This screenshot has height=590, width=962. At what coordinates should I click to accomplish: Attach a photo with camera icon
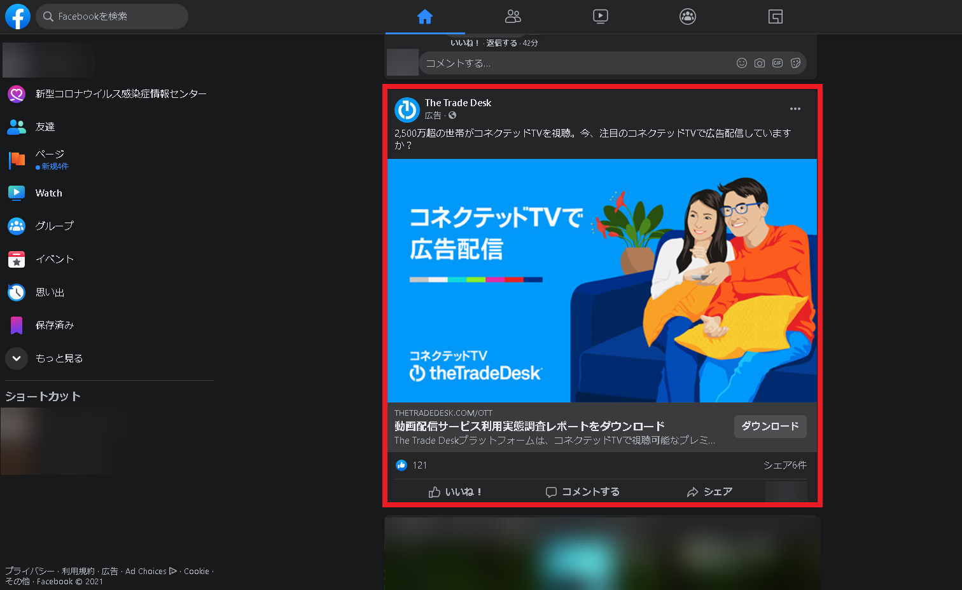point(759,63)
